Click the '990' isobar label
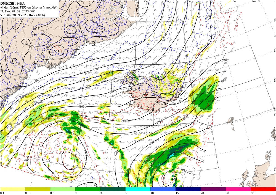Image resolution: width=276 pixels, height=195 pixels. [149, 156]
